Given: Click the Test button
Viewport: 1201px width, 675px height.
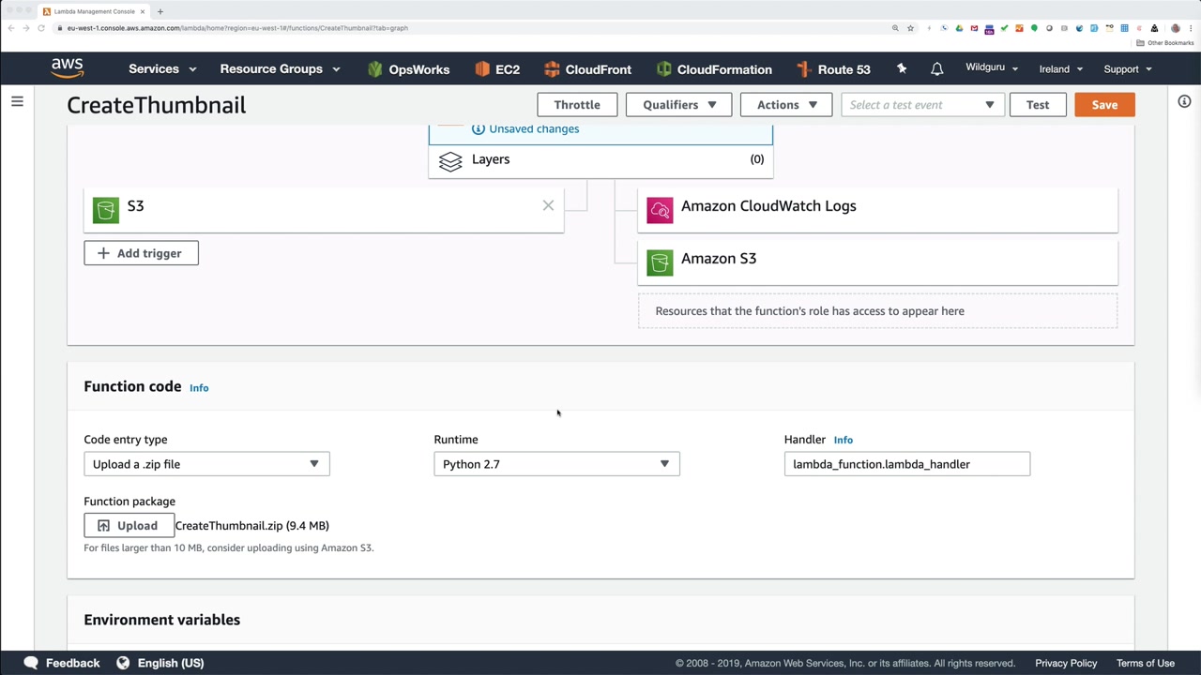Looking at the screenshot, I should click(1038, 105).
